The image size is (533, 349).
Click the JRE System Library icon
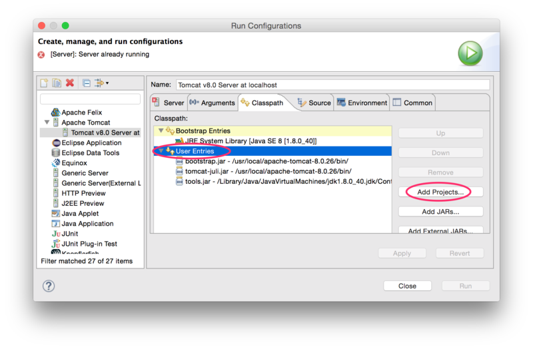[x=179, y=141]
